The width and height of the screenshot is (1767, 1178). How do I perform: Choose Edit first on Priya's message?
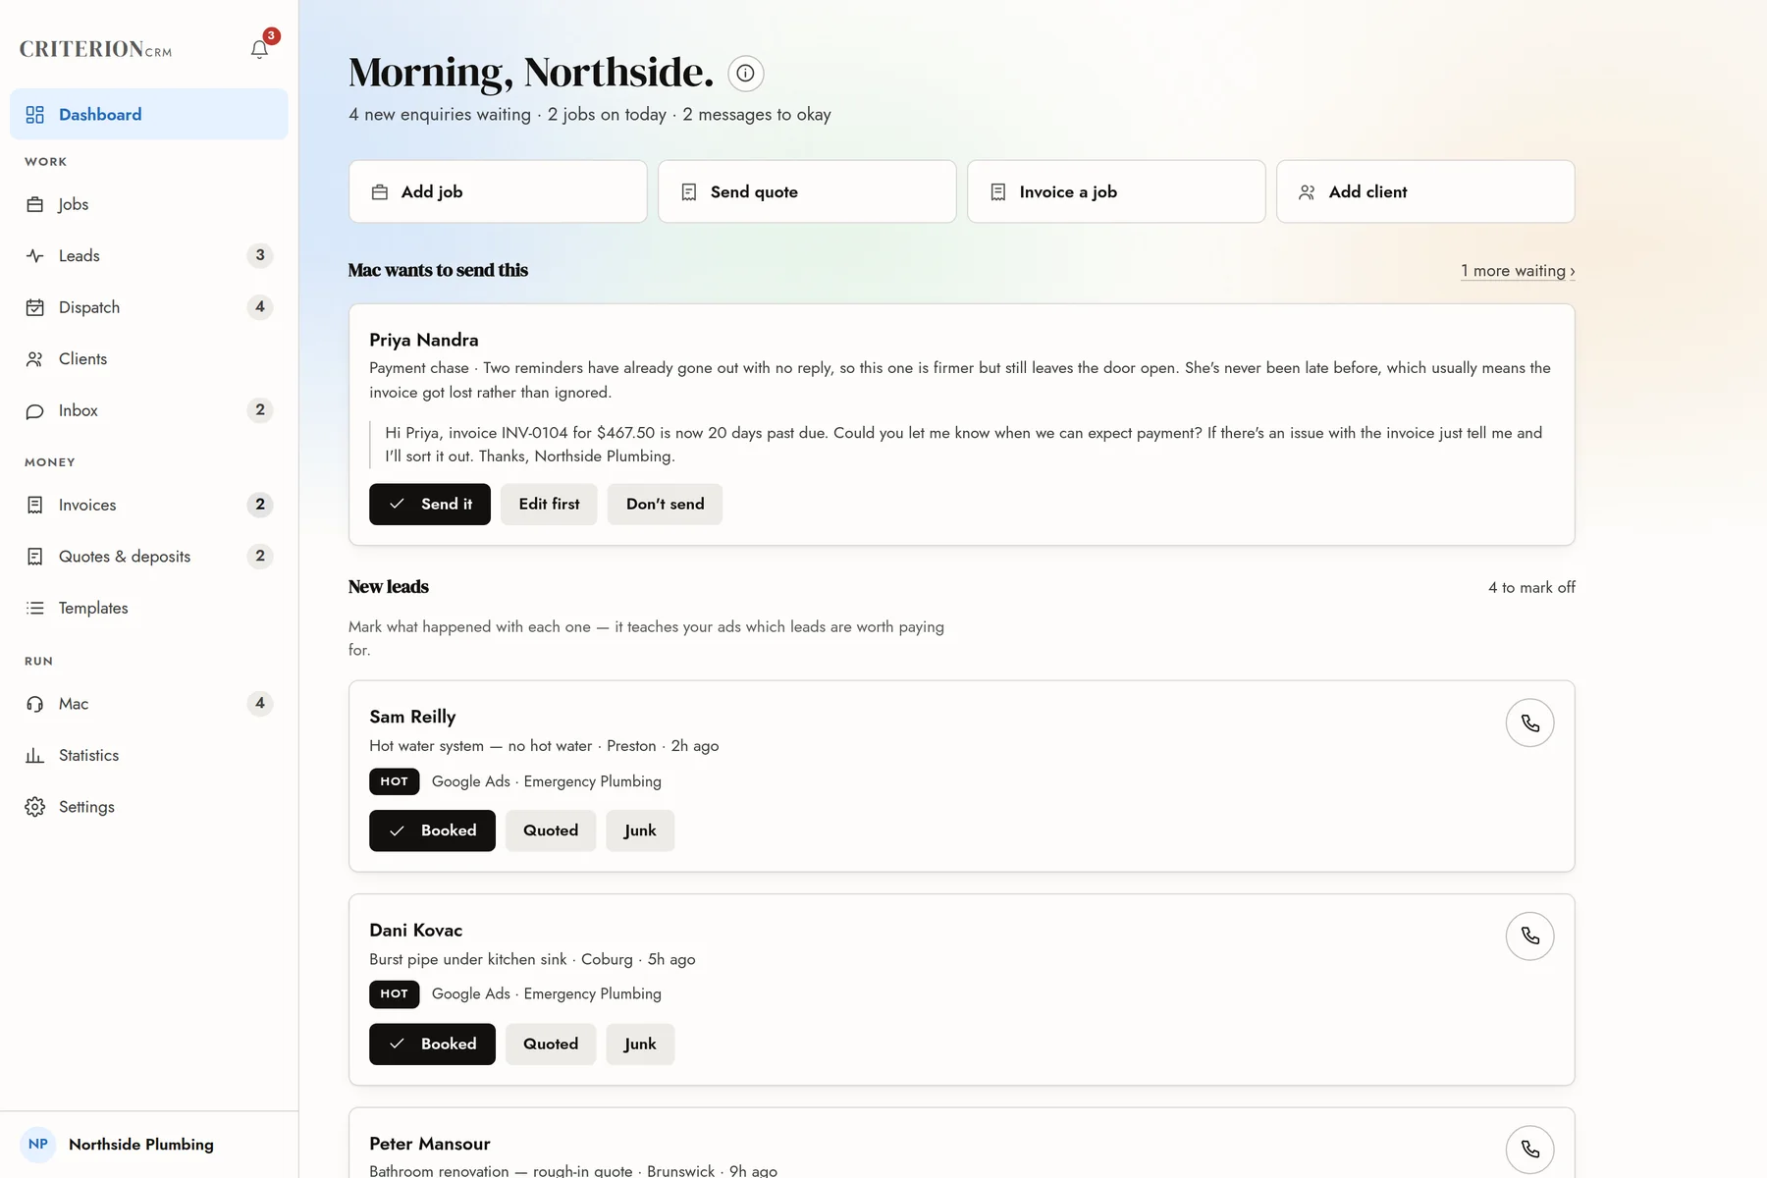(549, 504)
